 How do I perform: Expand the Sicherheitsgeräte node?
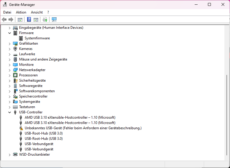click(9, 81)
